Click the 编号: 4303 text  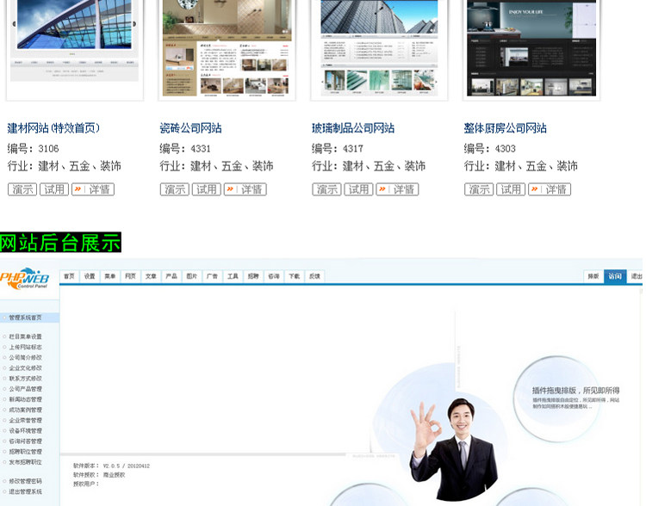click(x=489, y=149)
